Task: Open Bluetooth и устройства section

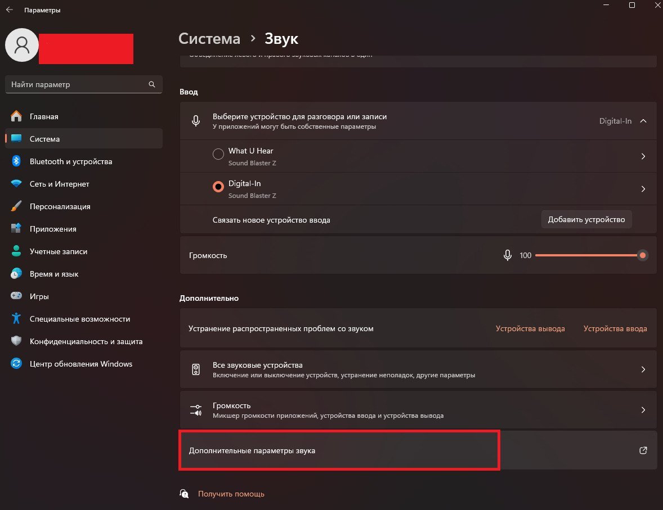Action: [x=84, y=161]
